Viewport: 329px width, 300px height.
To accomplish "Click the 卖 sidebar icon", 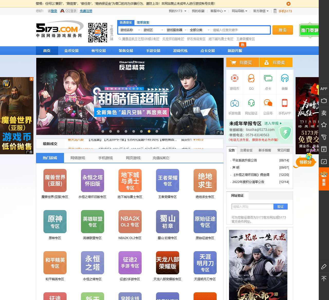I will pyautogui.click(x=324, y=113).
